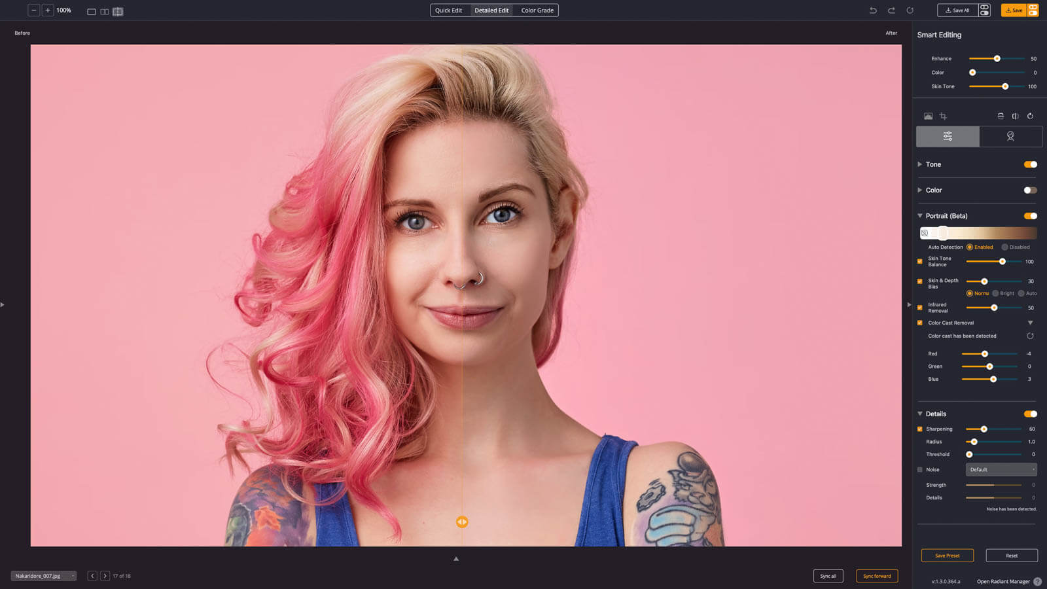Image resolution: width=1047 pixels, height=589 pixels.
Task: Uncheck the Infrared Removal checkbox
Action: pyautogui.click(x=920, y=308)
